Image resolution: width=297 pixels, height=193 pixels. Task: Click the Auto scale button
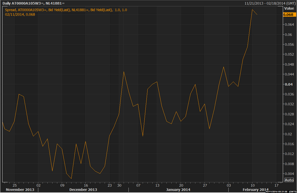coord(289,180)
